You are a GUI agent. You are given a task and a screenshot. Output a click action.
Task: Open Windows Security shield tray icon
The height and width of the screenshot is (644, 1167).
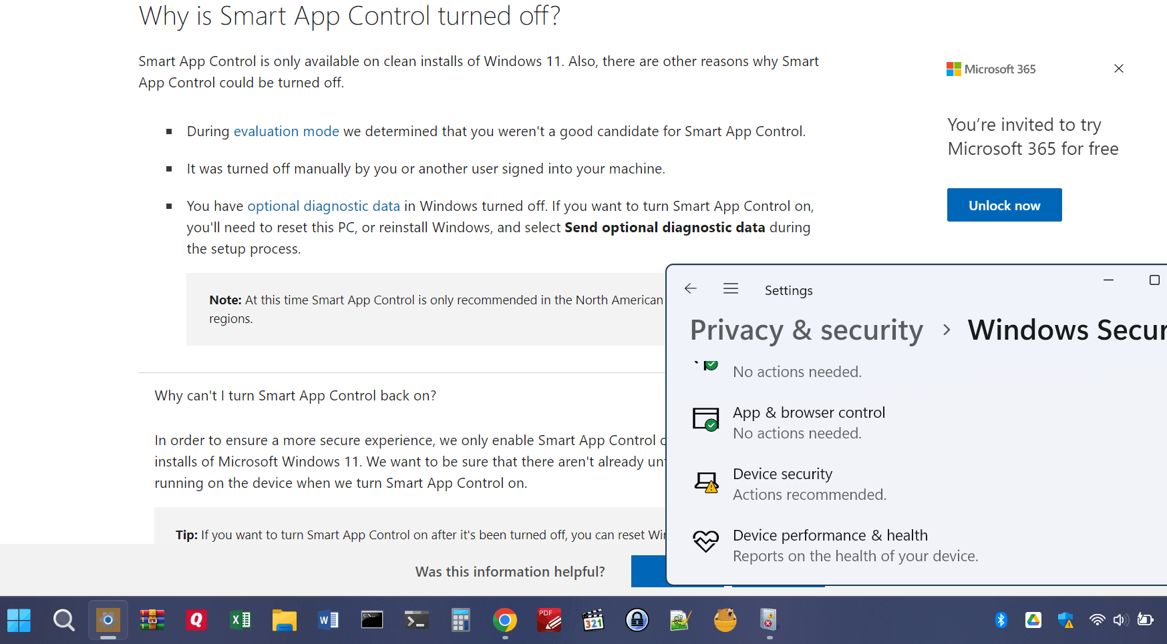pos(1065,620)
